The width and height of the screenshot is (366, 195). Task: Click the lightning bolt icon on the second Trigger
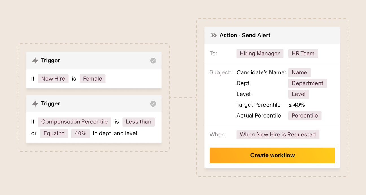pos(35,103)
